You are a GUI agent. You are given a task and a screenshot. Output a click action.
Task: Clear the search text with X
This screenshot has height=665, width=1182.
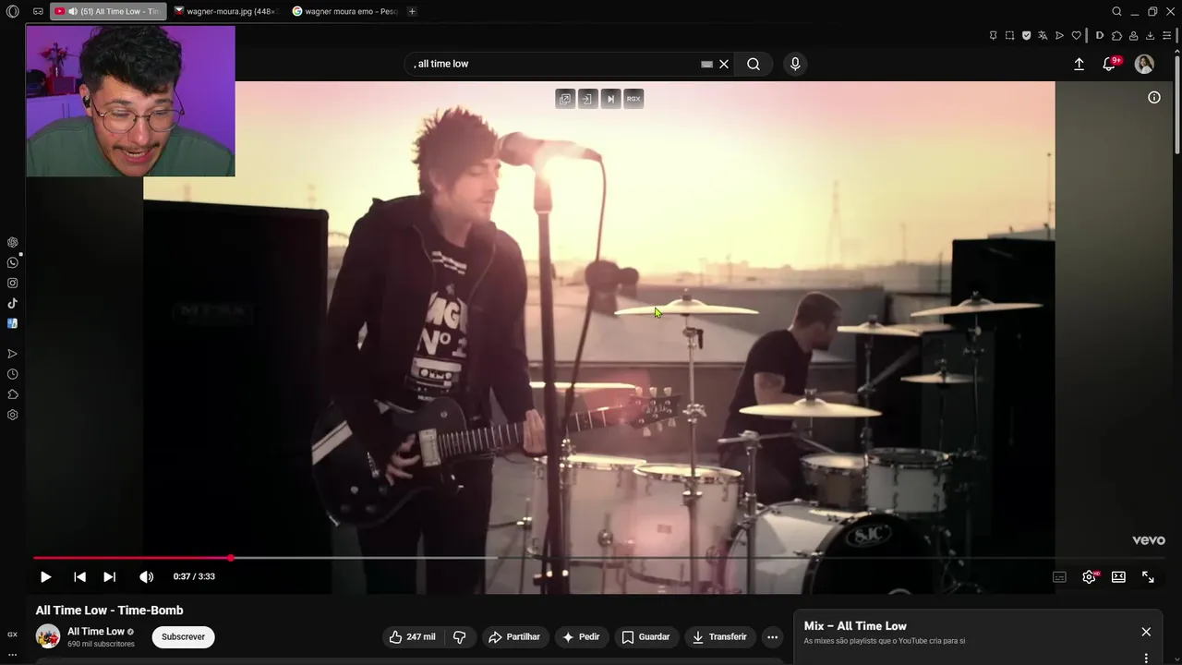724,64
